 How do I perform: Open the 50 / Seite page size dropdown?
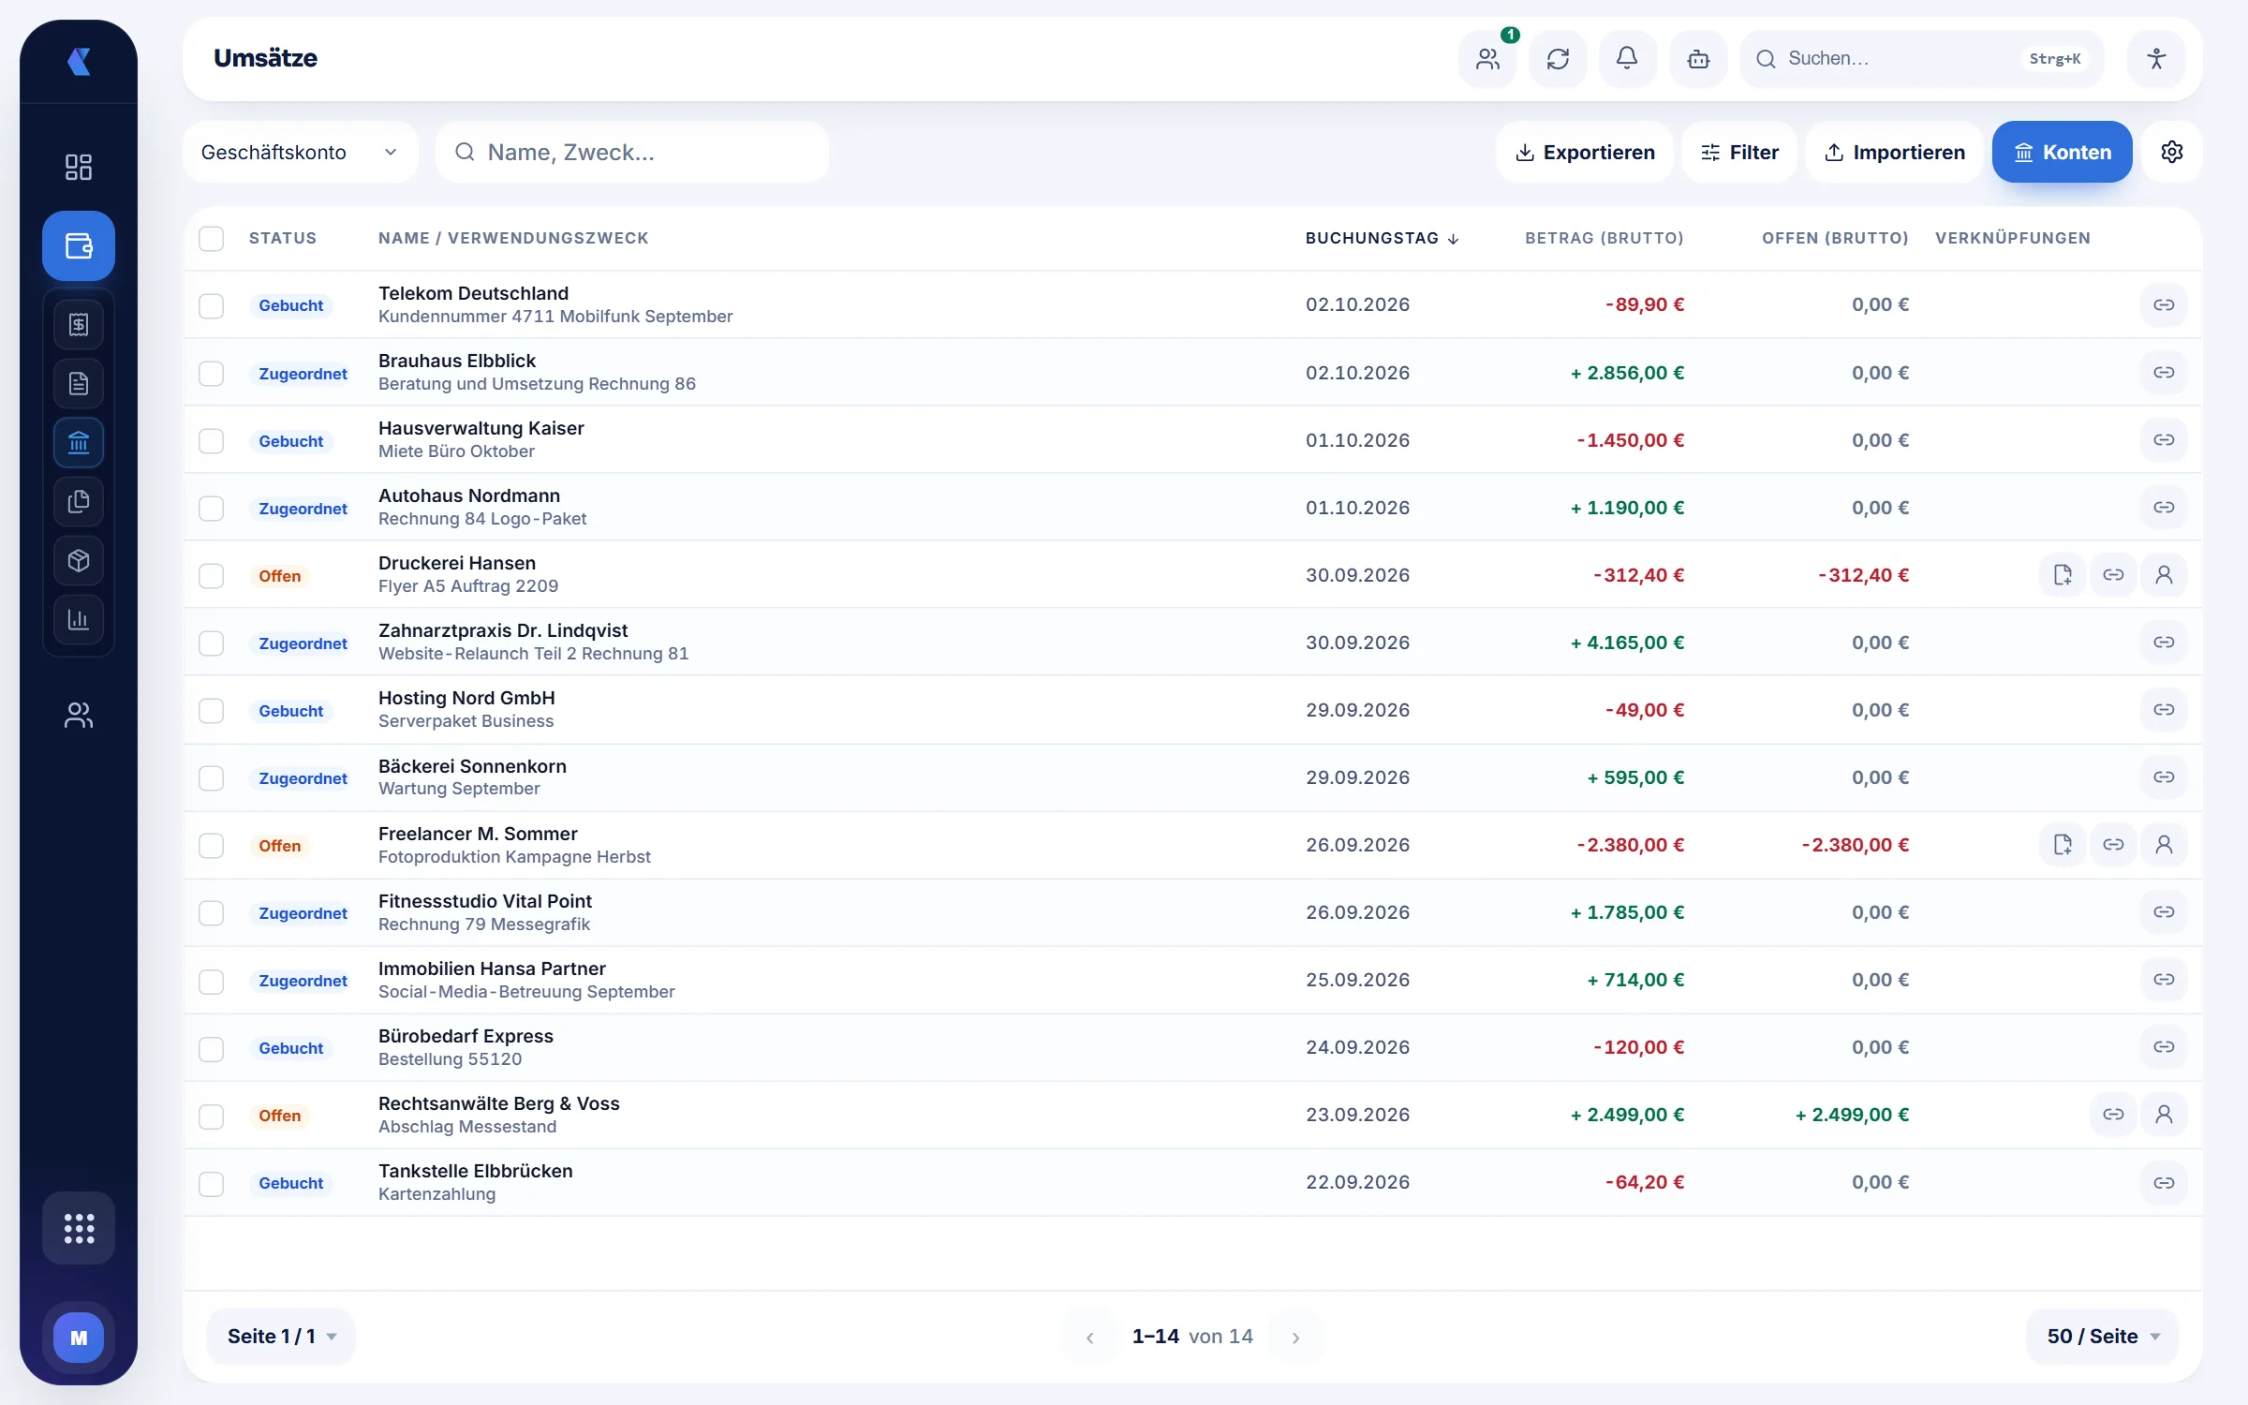coord(2103,1337)
